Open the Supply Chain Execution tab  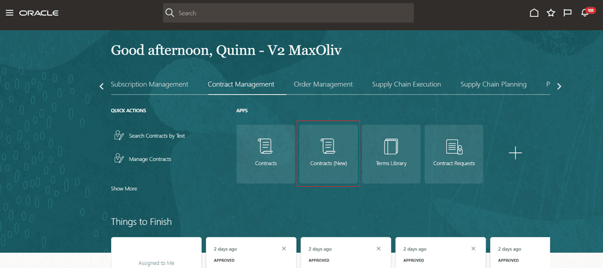pyautogui.click(x=407, y=84)
